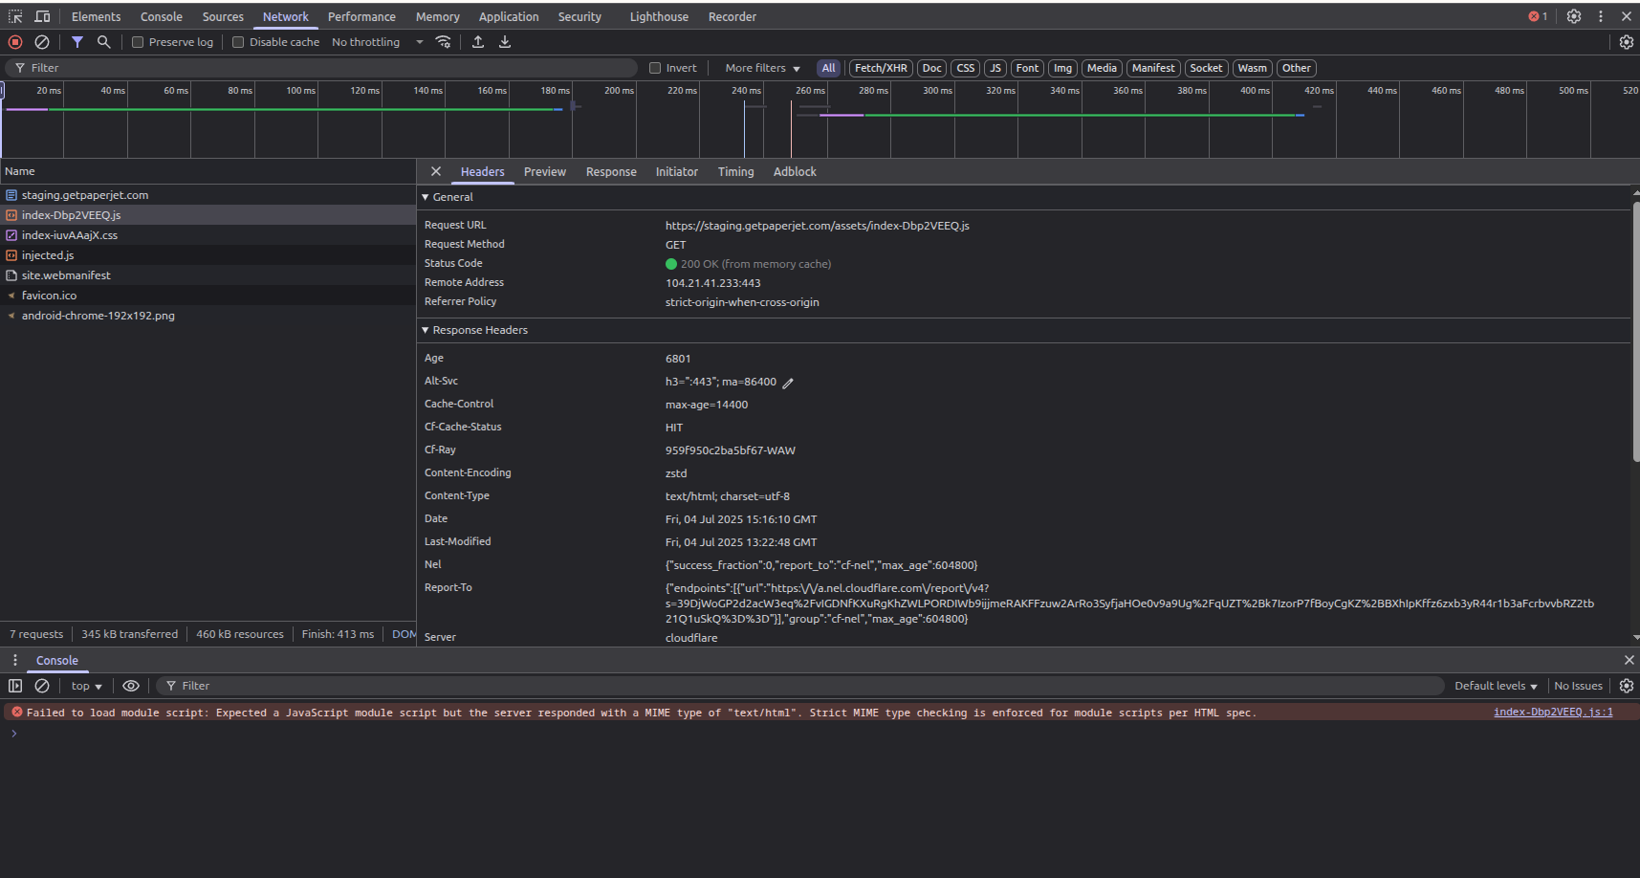
Task: Switch to the Elements panel
Action: coord(96,16)
